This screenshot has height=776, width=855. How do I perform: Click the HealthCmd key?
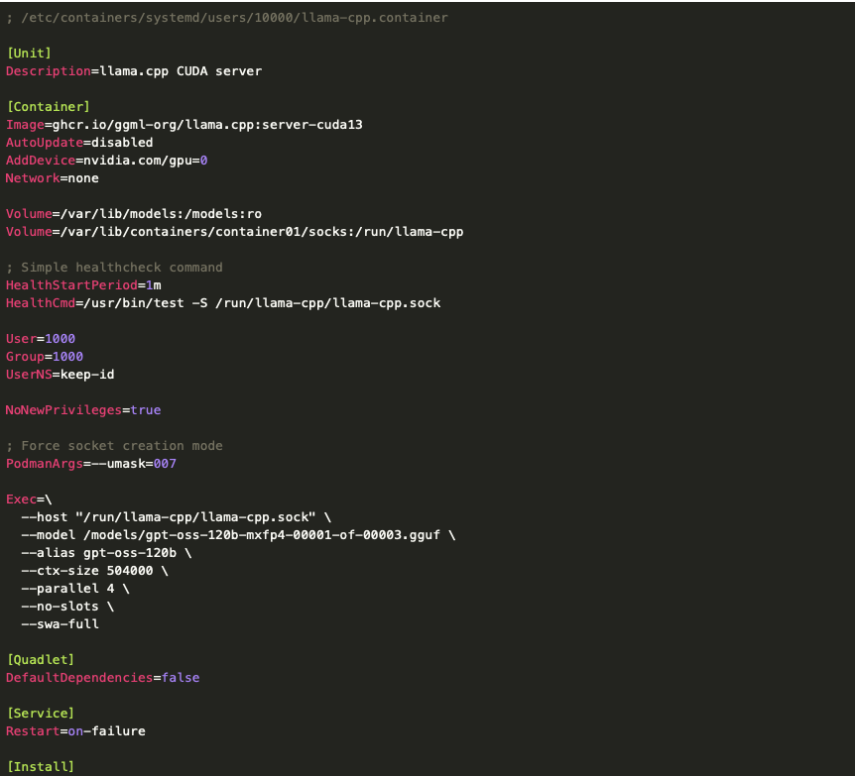[41, 303]
